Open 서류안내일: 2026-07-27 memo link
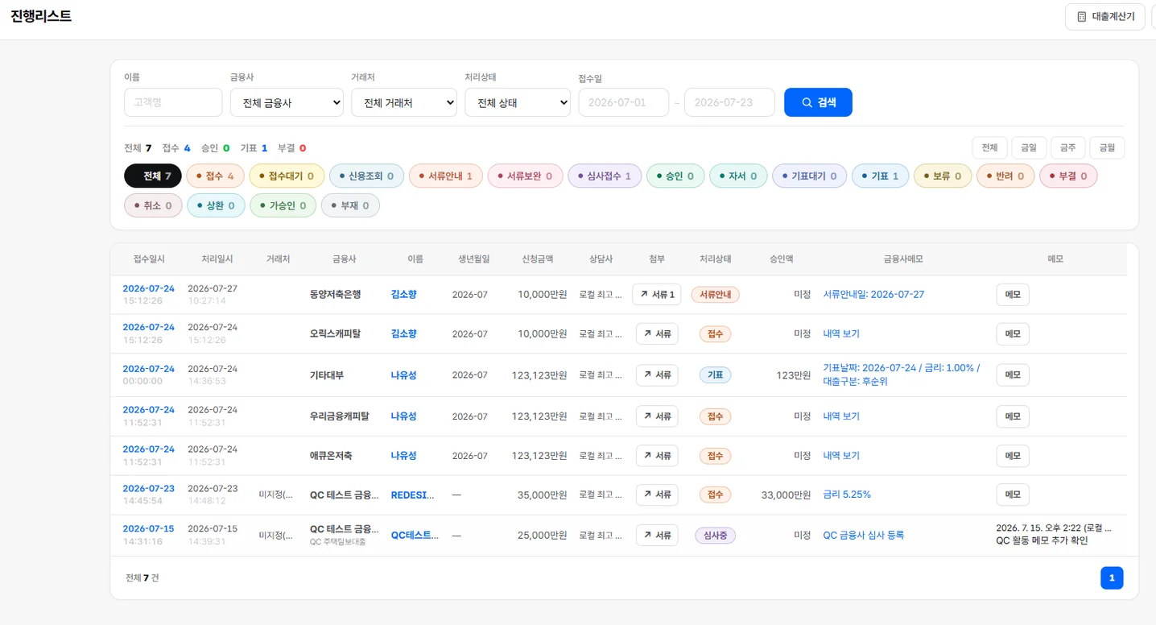1156x625 pixels. [873, 295]
